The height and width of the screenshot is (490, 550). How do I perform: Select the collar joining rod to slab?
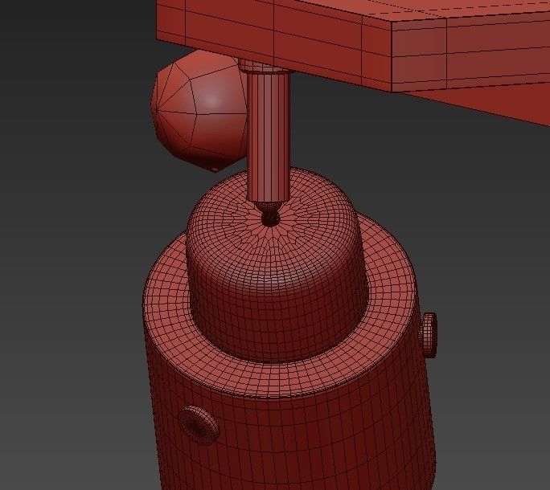pos(265,67)
